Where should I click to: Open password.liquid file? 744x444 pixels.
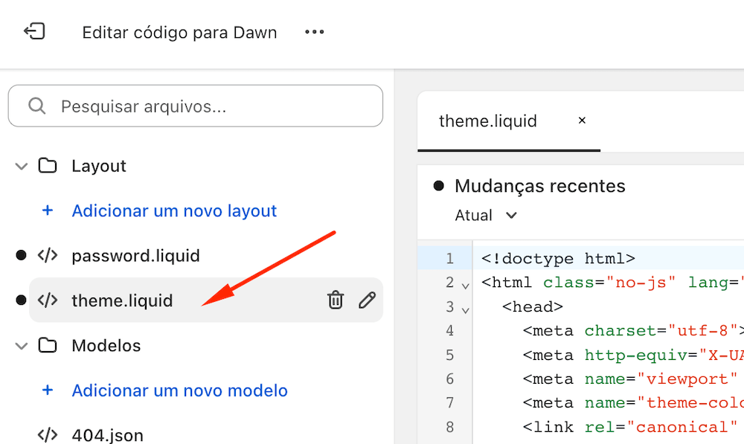click(x=135, y=256)
